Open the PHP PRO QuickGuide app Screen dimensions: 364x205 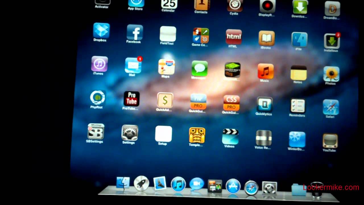(x=198, y=102)
